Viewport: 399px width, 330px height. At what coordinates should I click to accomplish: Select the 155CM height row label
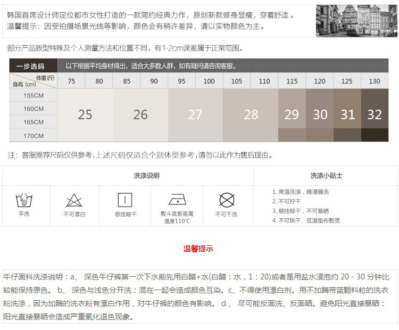tap(34, 95)
